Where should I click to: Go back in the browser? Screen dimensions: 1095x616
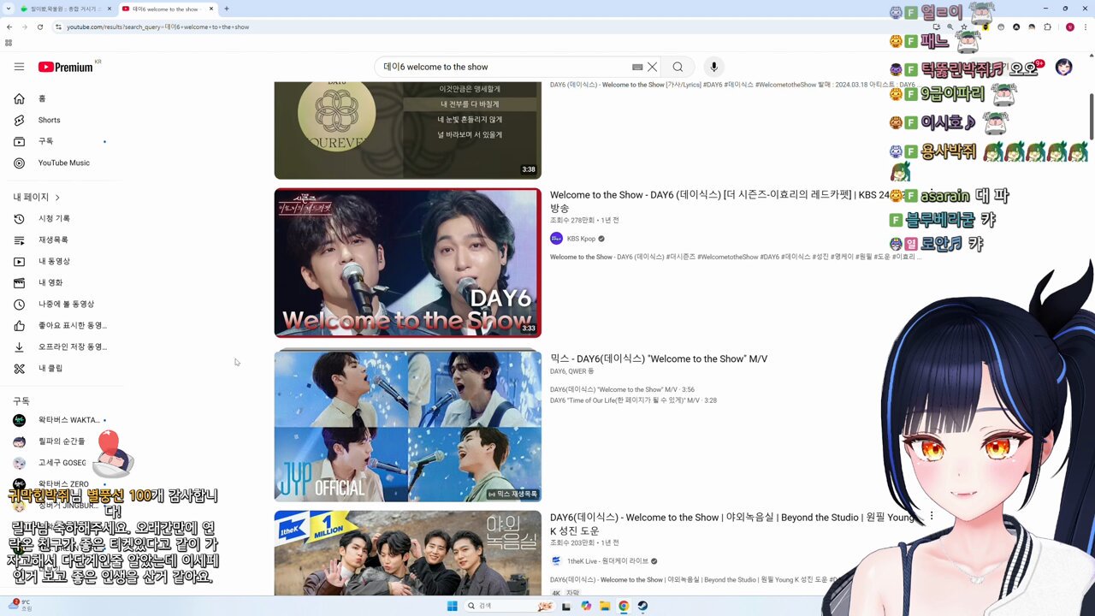click(x=9, y=27)
